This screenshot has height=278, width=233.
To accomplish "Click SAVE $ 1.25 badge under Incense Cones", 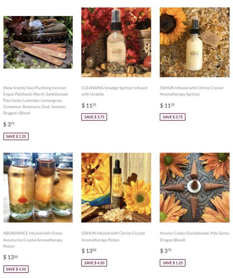I will tap(173, 263).
